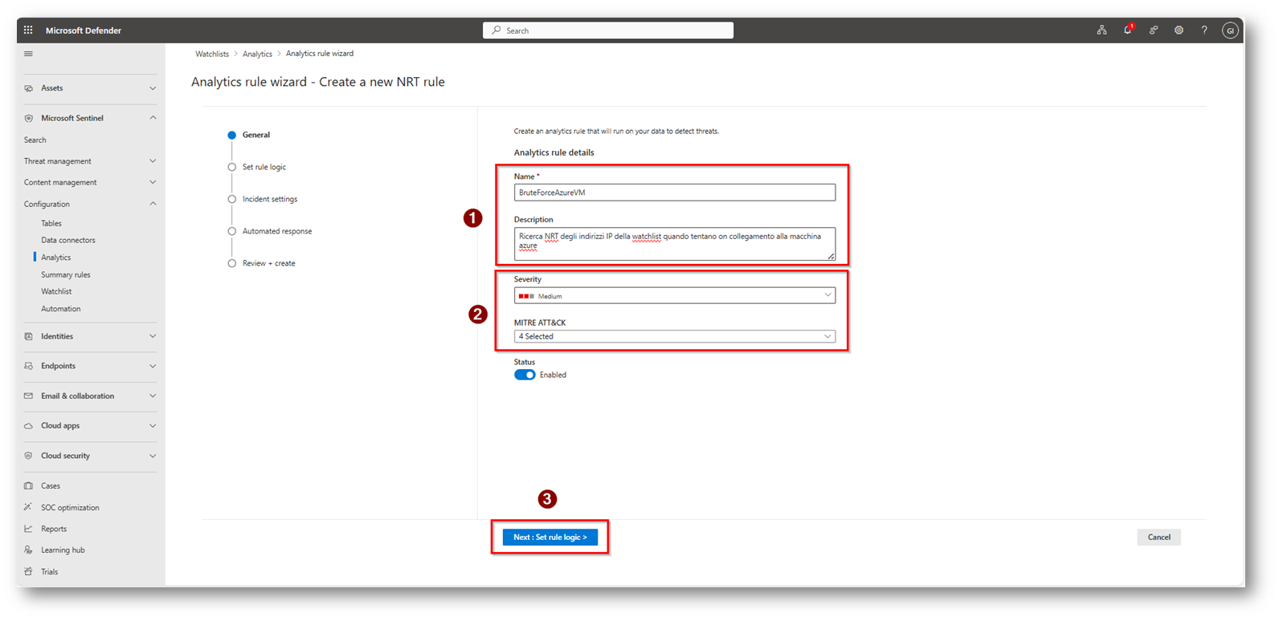Jump to the Incident settings step

(270, 199)
